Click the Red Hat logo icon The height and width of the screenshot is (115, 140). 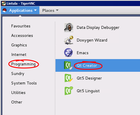coord(5,10)
